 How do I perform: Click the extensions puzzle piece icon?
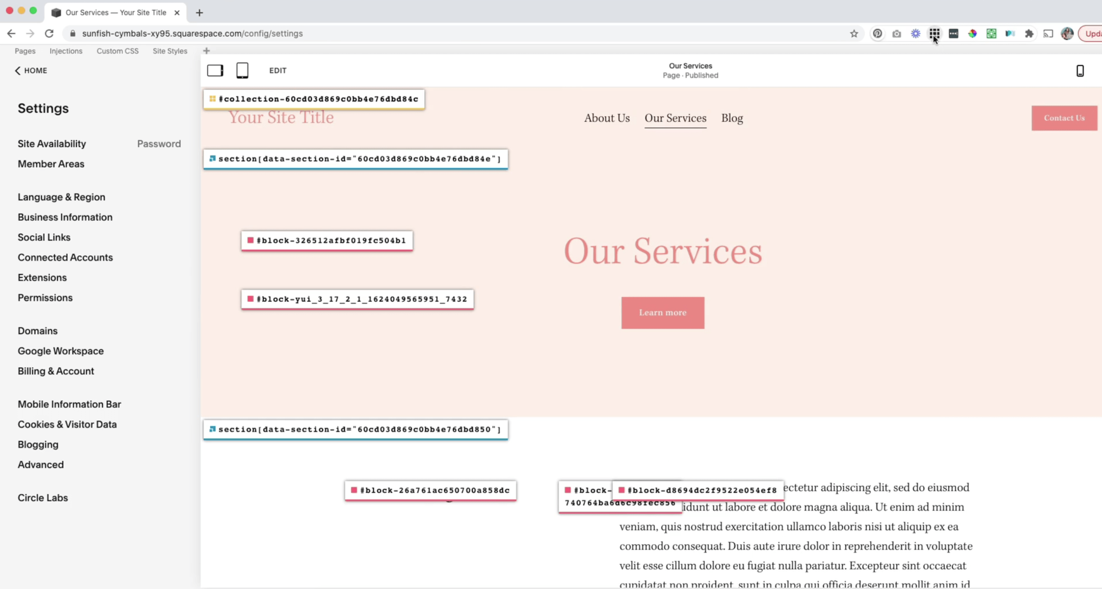pos(1030,34)
